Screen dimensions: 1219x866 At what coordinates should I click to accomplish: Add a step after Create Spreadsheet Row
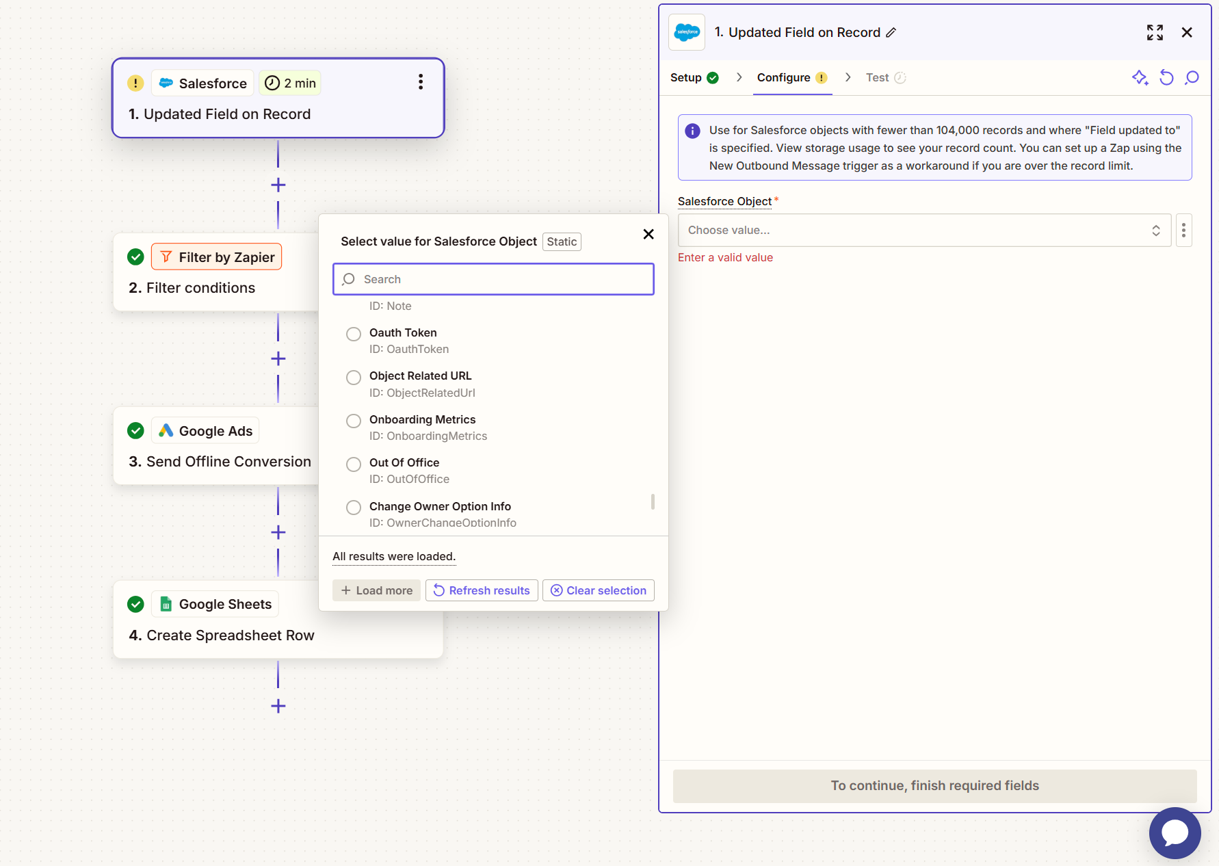point(278,706)
